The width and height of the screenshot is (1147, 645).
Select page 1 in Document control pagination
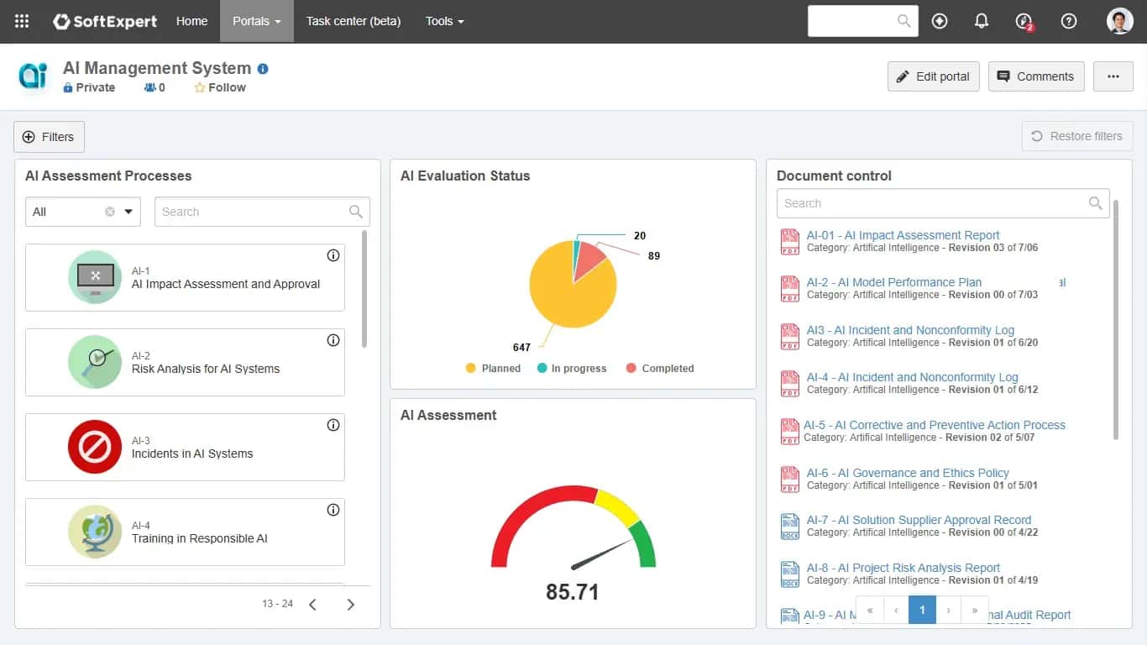point(922,611)
